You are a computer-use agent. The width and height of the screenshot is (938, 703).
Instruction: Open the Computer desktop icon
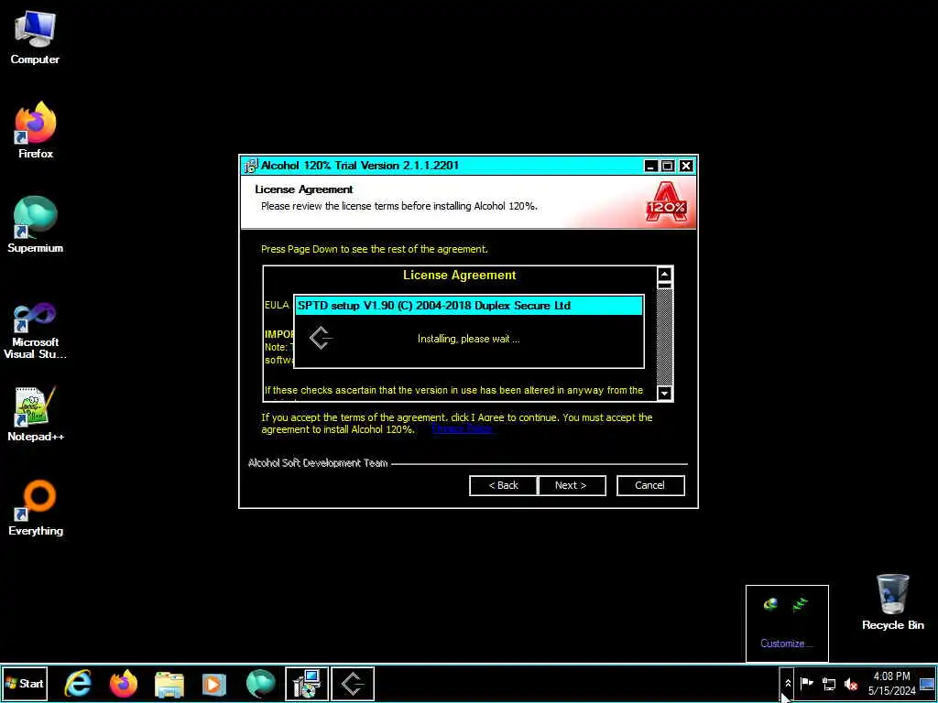pos(35,37)
